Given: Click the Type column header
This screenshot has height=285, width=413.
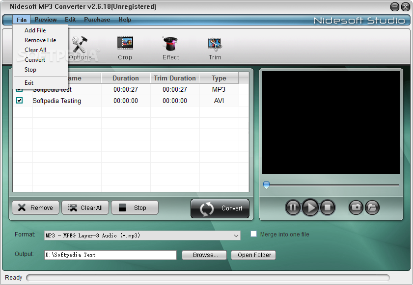Looking at the screenshot, I should coord(219,78).
